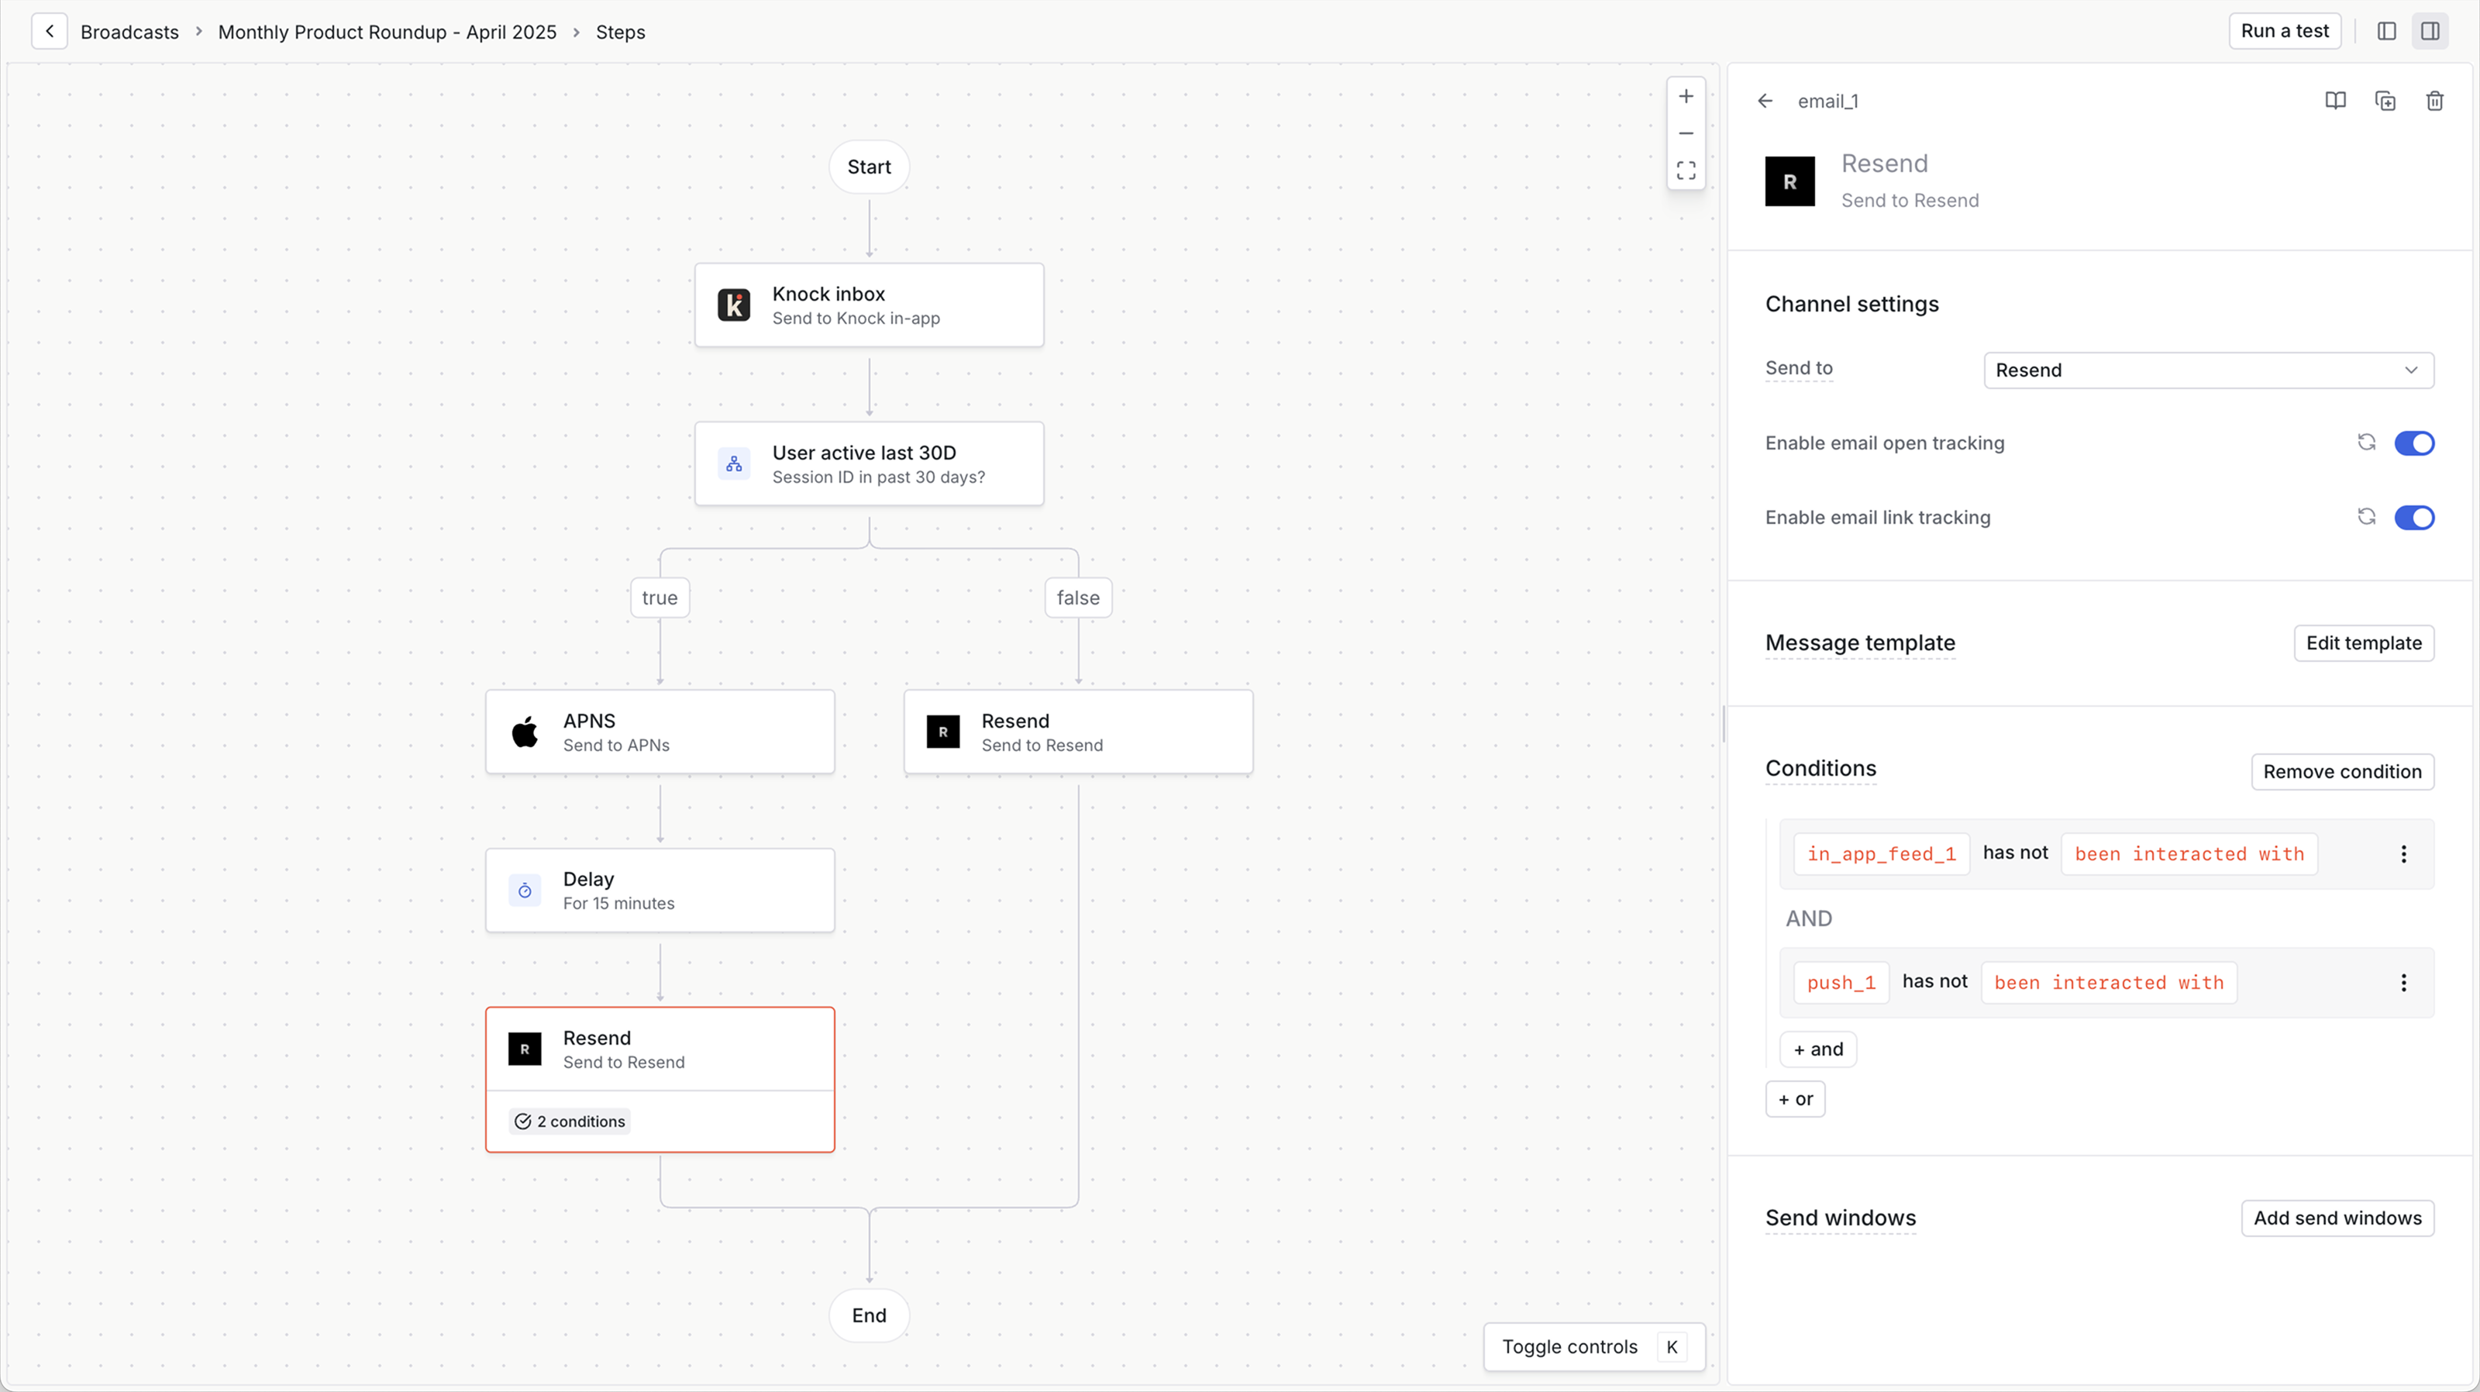Toggle the left sidebar panel

pos(2387,31)
